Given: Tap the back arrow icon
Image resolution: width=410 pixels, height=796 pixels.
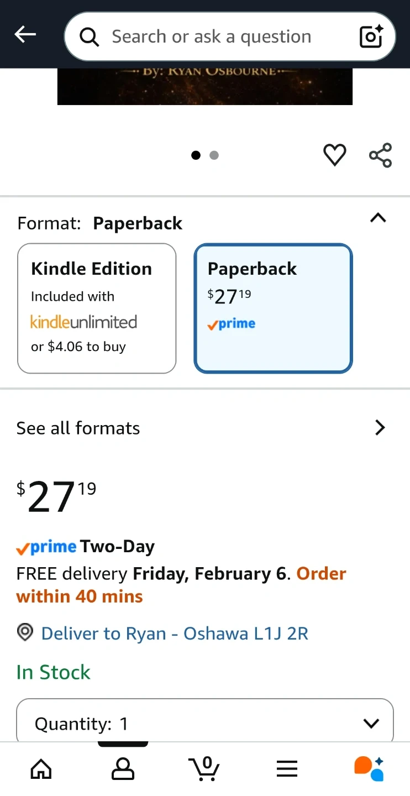Looking at the screenshot, I should [25, 35].
